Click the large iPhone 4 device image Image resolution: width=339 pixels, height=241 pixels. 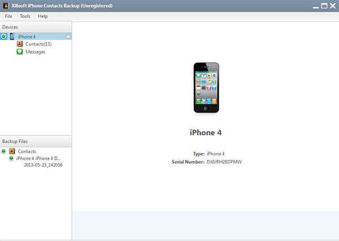click(x=206, y=87)
